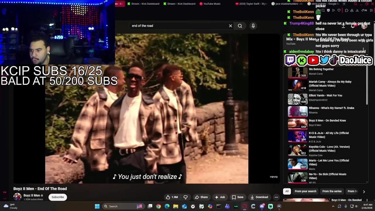
Task: Open the 4K downloader app in taskbar
Action: pos(279,206)
